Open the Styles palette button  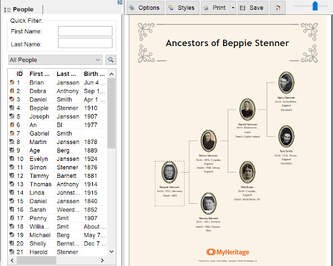click(183, 8)
